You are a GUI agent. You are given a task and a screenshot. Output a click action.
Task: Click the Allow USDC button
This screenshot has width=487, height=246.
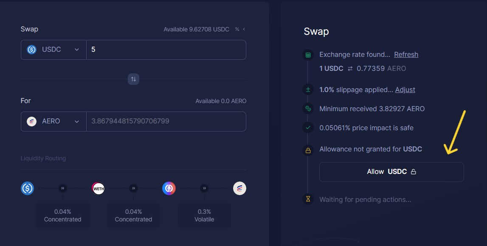[391, 171]
